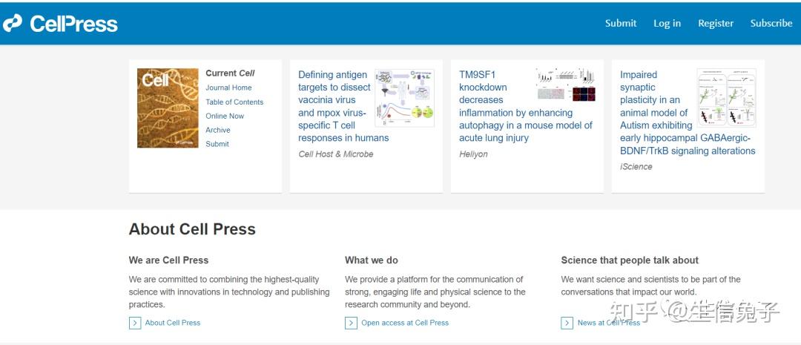Open the Cell journal cover image

pos(168,108)
